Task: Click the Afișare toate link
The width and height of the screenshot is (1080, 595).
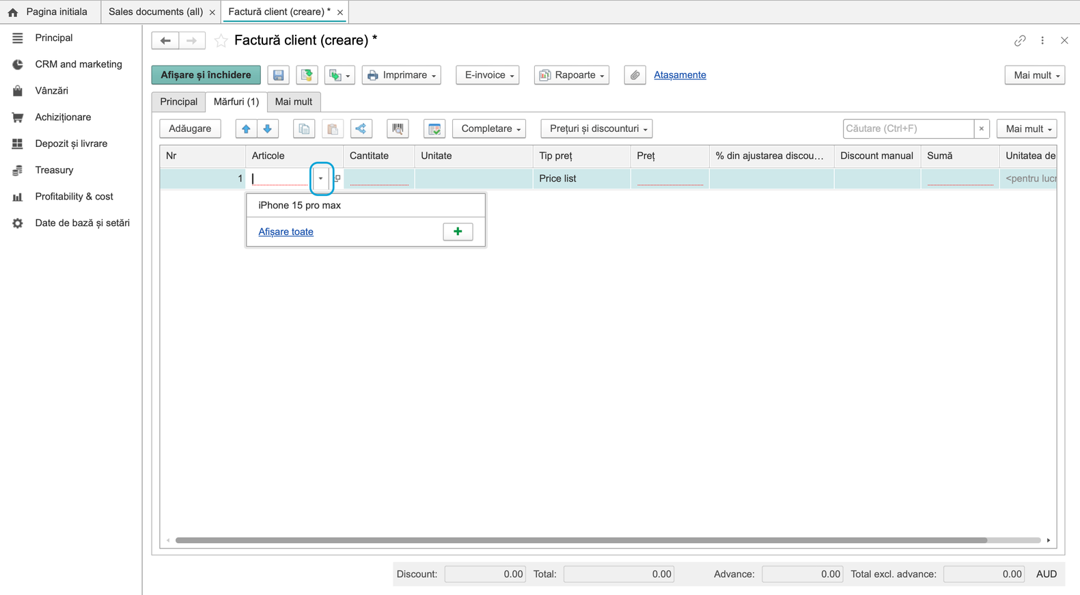Action: (286, 232)
